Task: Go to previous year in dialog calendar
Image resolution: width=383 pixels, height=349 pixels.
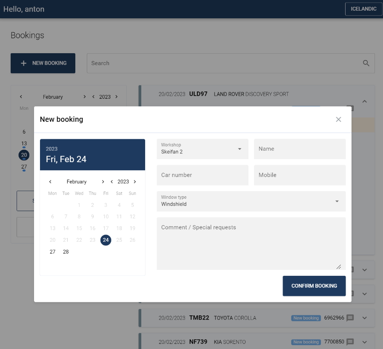Action: [112, 182]
